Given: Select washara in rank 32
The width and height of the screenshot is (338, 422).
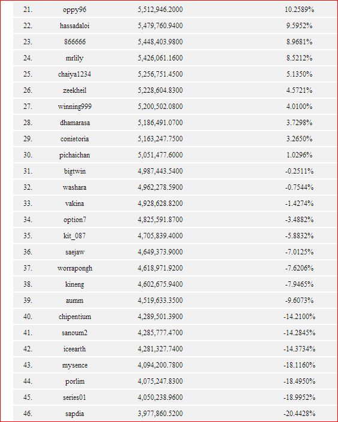Looking at the screenshot, I should click(75, 187).
